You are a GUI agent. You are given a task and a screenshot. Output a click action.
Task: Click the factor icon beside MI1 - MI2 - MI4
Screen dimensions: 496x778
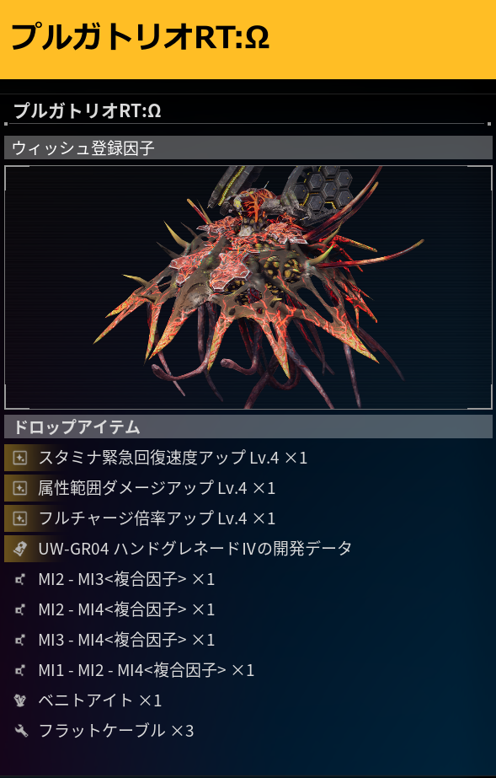(20, 670)
